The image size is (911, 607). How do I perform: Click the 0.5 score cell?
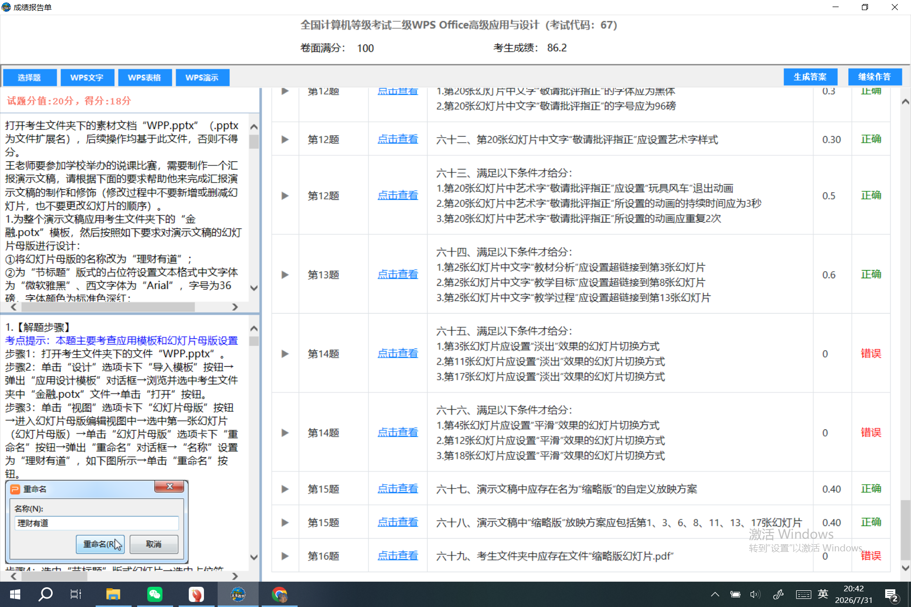click(x=829, y=196)
